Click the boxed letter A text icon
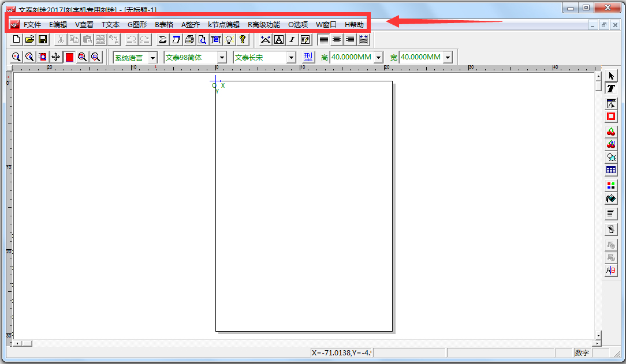Viewport: 626px width, 364px height. tap(279, 39)
